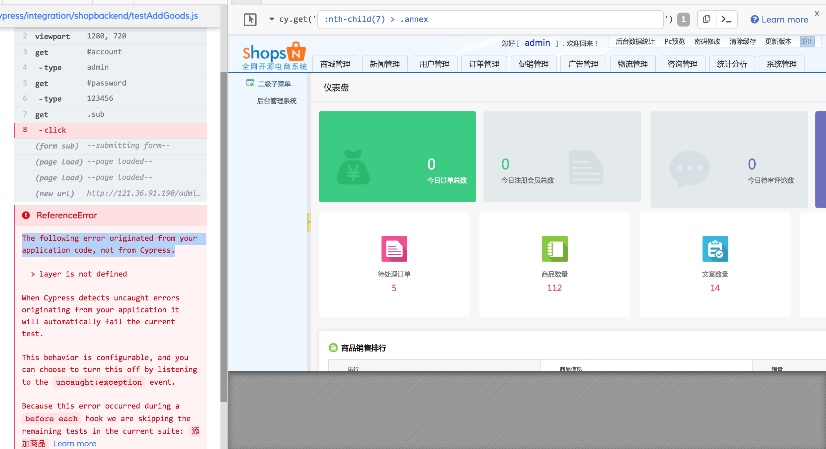Screen dimensions: 826x449
Task: Click the 退出 logout link
Action: pos(807,41)
